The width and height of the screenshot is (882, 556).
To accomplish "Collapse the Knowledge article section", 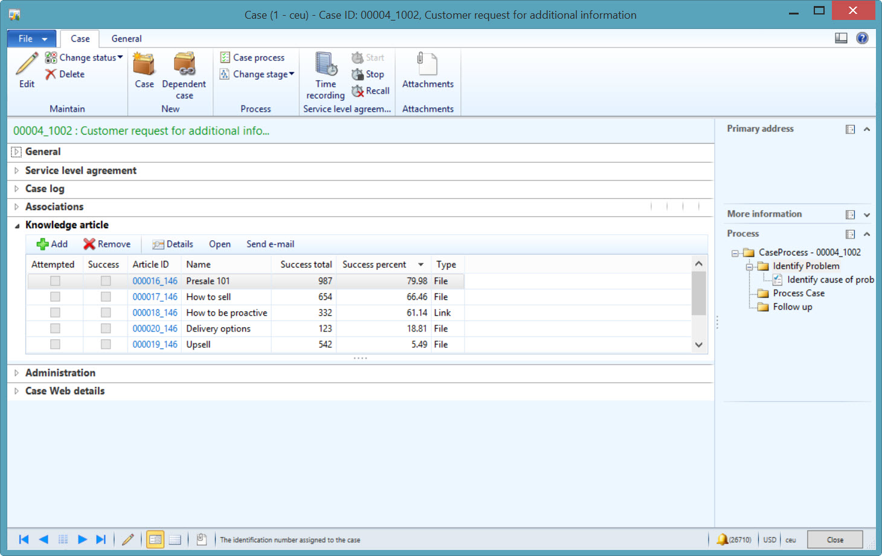I will click(x=16, y=225).
